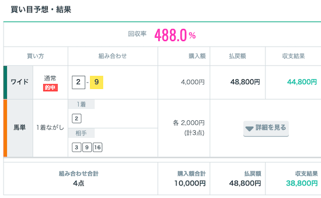Click the 組み合わせ column header
This screenshot has width=321, height=198.
113,56
